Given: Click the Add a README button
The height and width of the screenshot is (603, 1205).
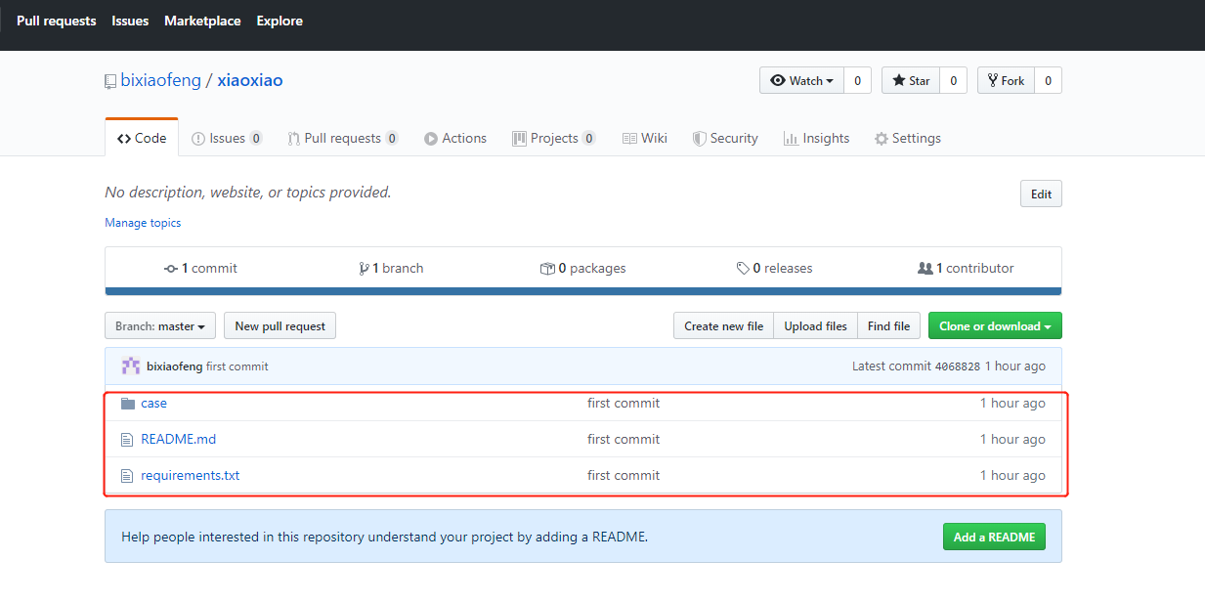Looking at the screenshot, I should pos(993,537).
